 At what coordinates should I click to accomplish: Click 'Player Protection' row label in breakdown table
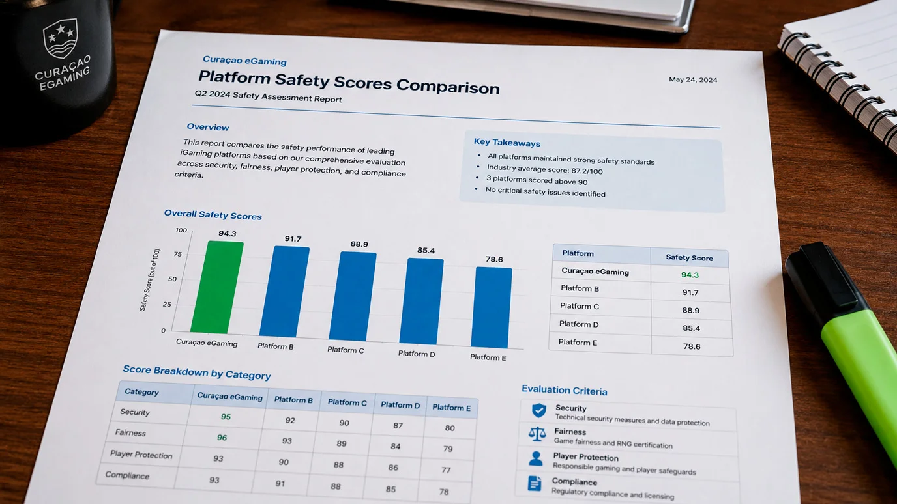coord(141,455)
